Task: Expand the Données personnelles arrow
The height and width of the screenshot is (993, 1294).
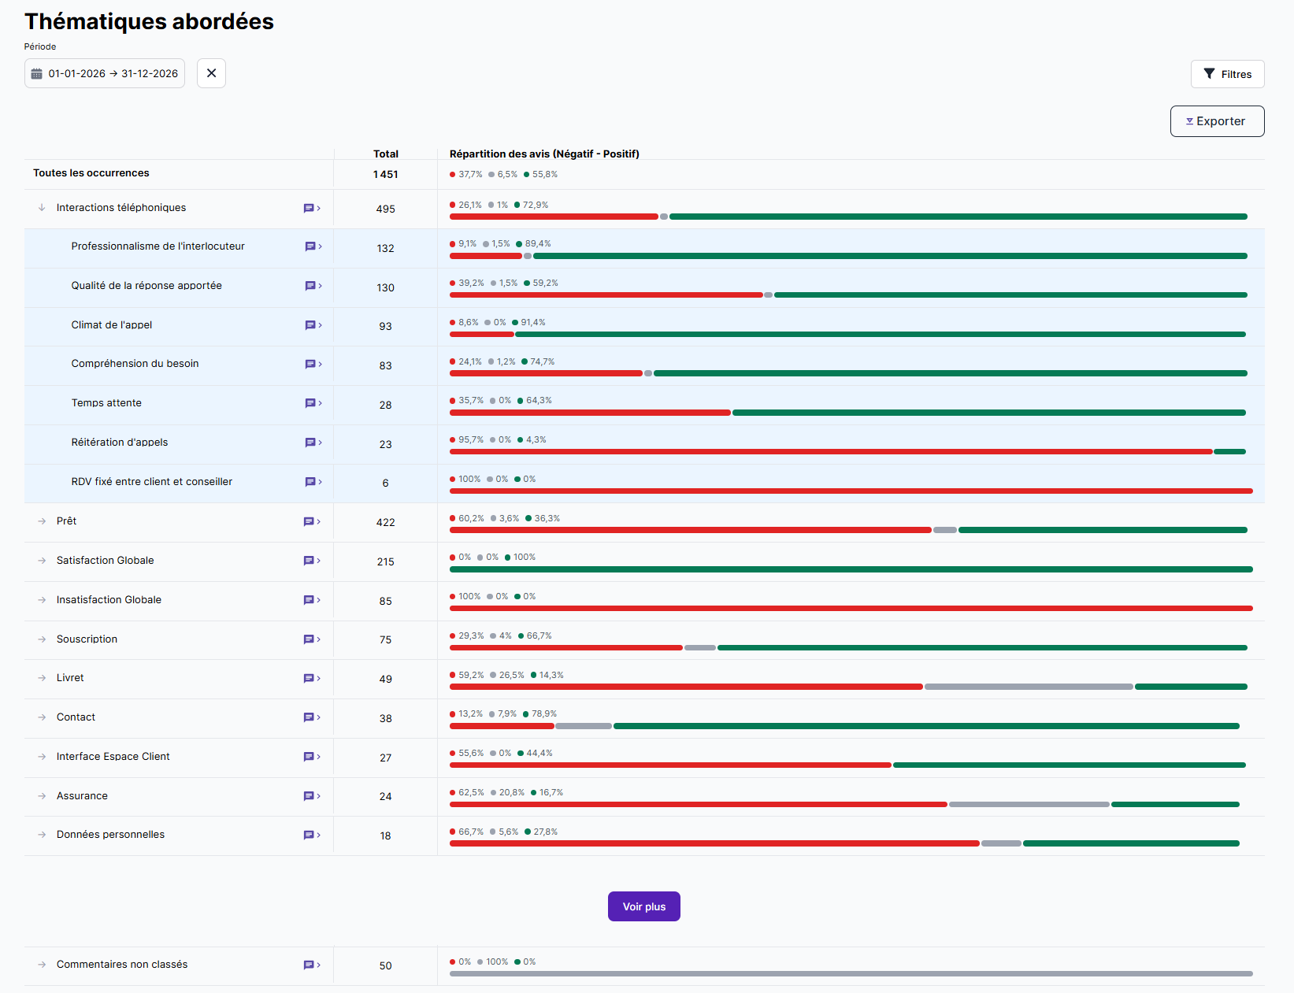Action: coord(42,835)
